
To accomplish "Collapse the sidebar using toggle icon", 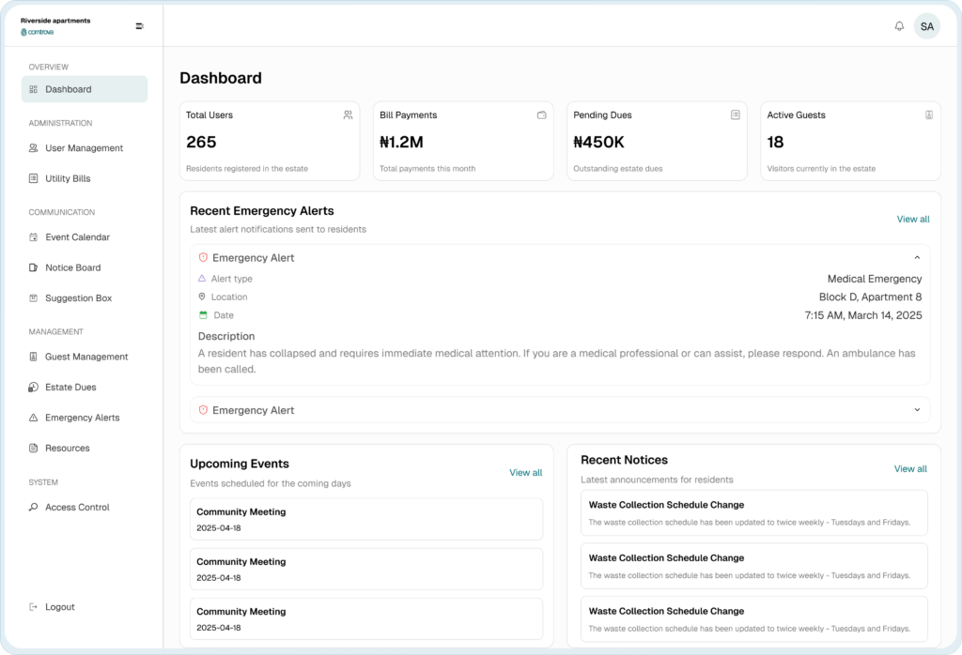I will (140, 26).
